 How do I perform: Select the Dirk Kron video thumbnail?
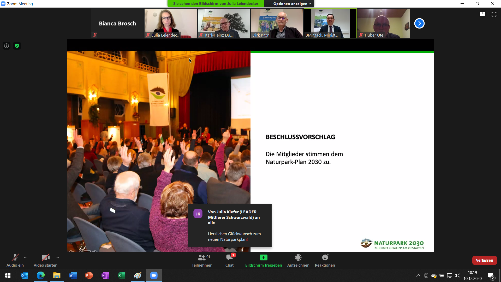(277, 23)
